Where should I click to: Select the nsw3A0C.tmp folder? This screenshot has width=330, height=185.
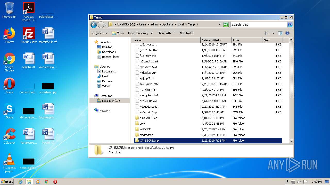208,118
